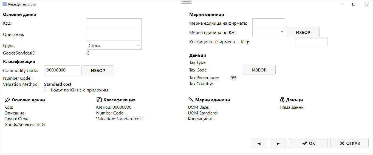
Task: Click the 'KN код: 00000000' summary line
Action: coord(114,107)
